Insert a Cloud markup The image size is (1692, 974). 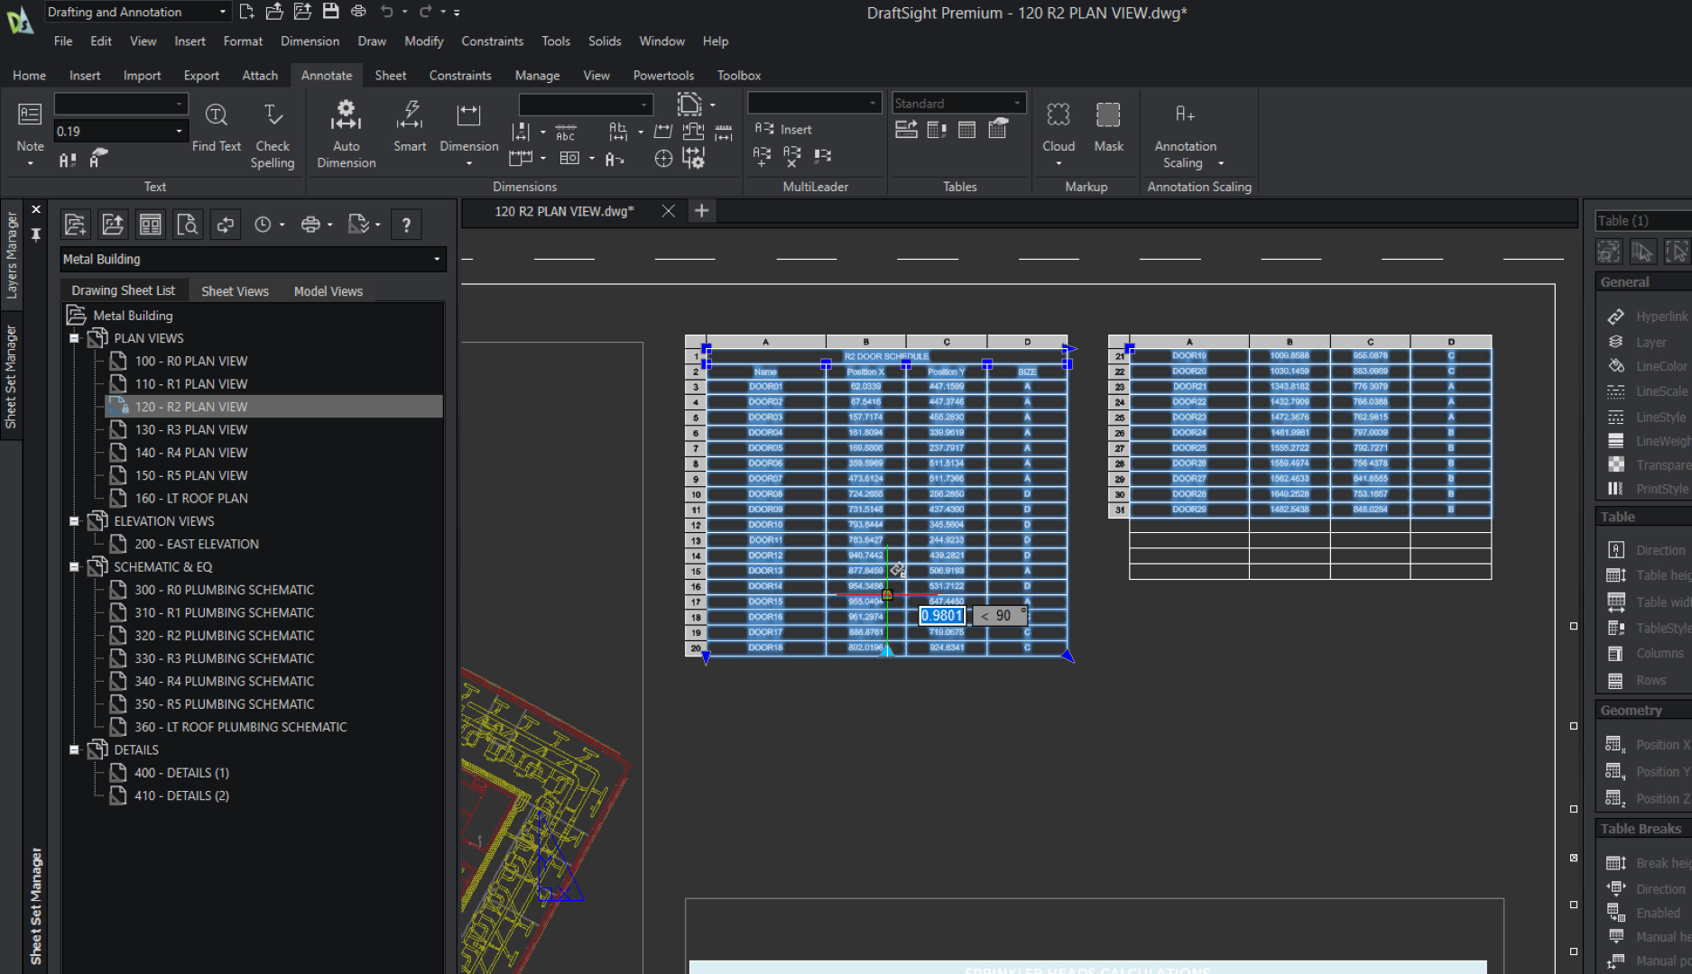click(1058, 115)
